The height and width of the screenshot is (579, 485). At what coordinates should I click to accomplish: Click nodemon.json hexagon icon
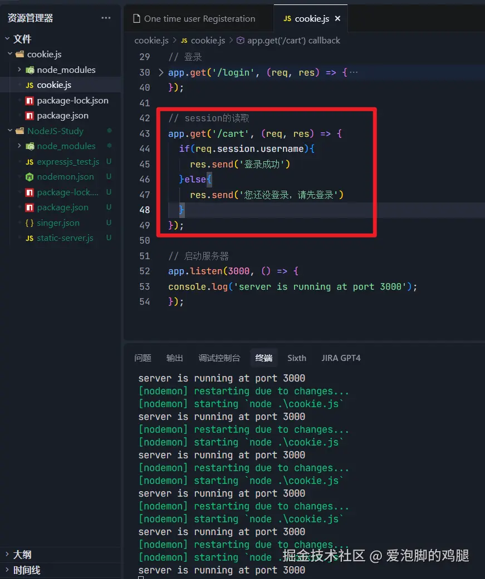[30, 177]
